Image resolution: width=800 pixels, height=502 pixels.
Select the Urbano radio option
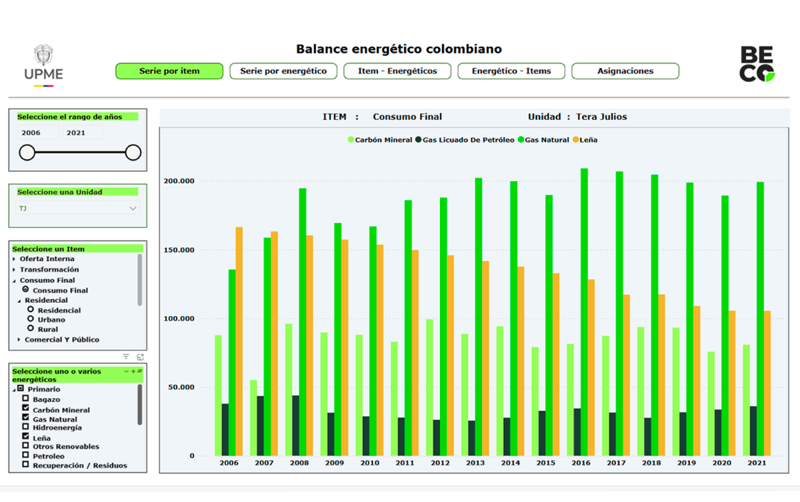coord(31,319)
